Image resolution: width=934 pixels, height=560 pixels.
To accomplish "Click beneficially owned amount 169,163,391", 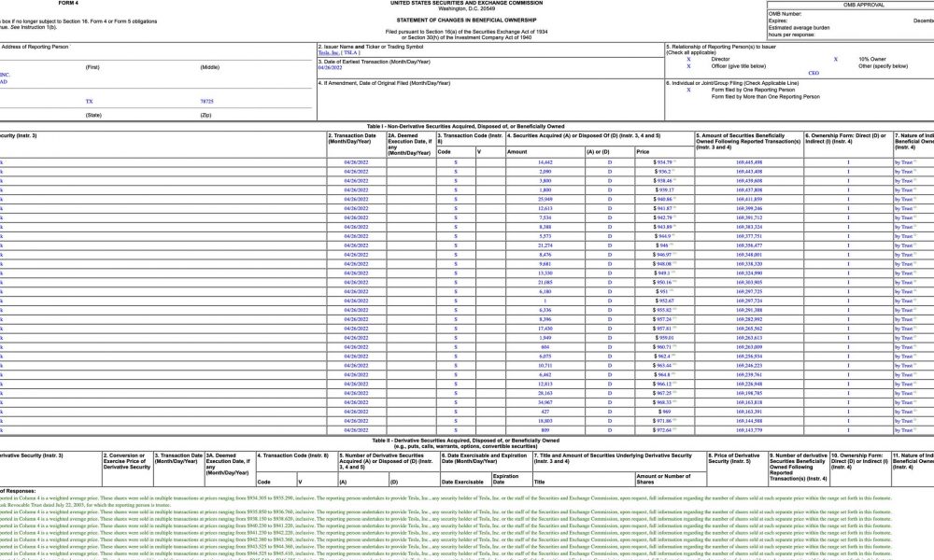I will 749,412.
